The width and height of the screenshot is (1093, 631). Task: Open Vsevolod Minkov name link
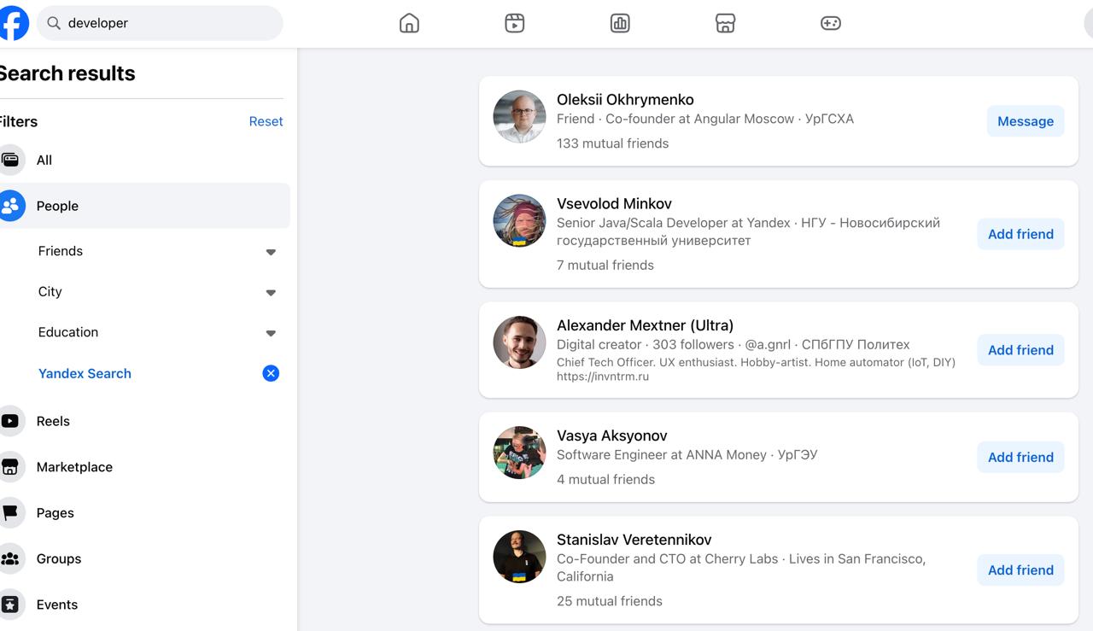(x=614, y=204)
